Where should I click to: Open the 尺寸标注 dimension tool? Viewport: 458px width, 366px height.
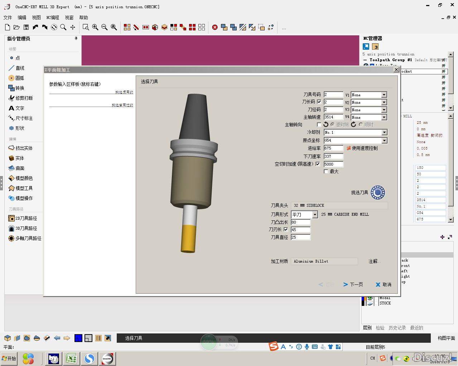point(20,118)
